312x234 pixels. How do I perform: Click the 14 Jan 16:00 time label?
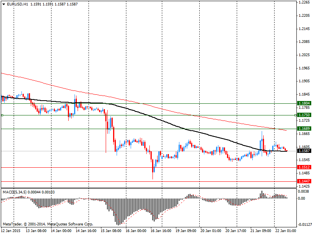tap(86, 231)
